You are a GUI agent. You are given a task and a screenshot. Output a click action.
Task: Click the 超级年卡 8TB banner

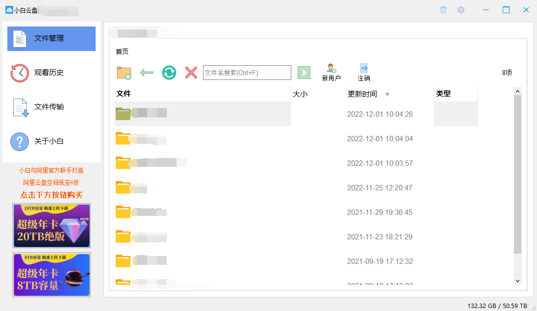click(x=51, y=275)
